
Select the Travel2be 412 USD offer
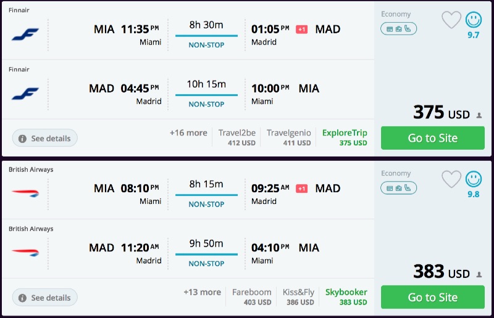[x=237, y=137]
